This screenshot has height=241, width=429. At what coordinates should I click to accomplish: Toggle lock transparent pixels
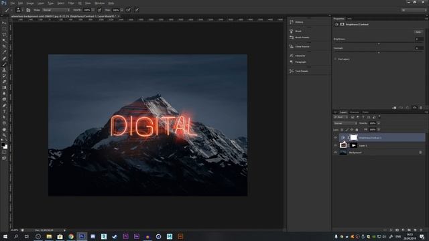342,129
